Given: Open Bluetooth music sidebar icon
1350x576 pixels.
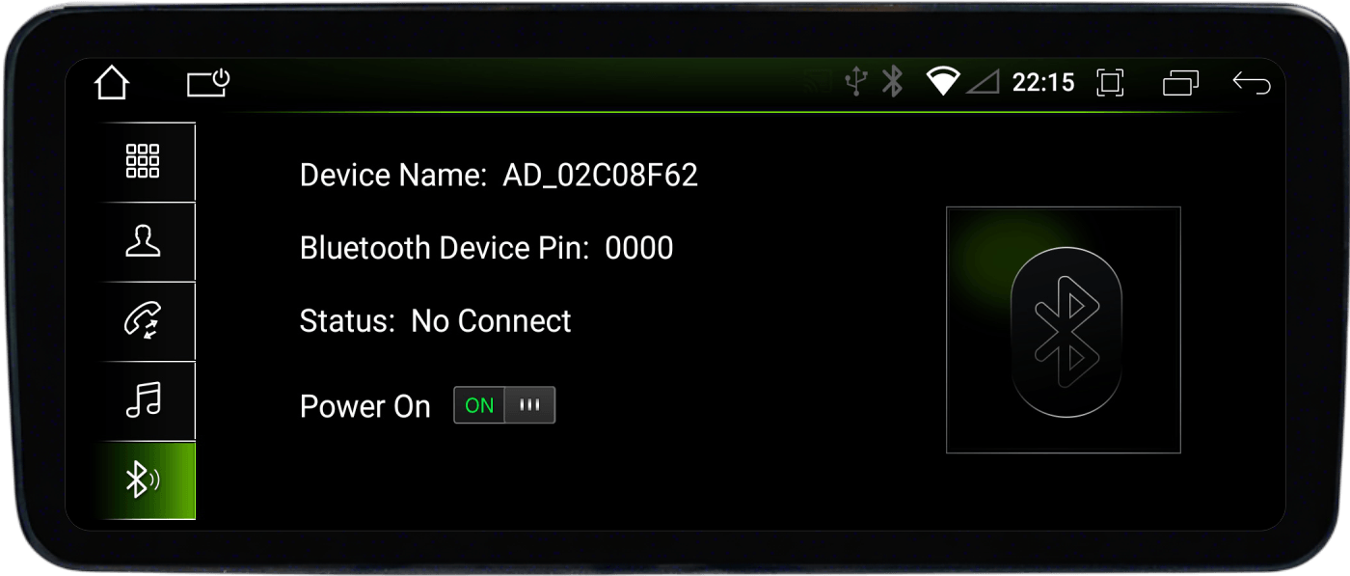Looking at the screenshot, I should (143, 400).
